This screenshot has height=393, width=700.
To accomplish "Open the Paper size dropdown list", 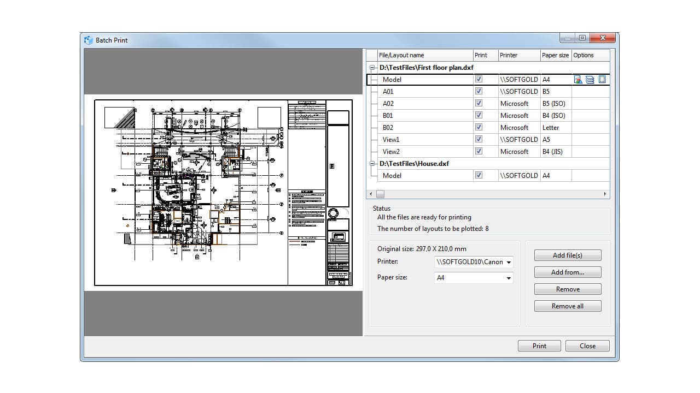I will click(x=509, y=278).
